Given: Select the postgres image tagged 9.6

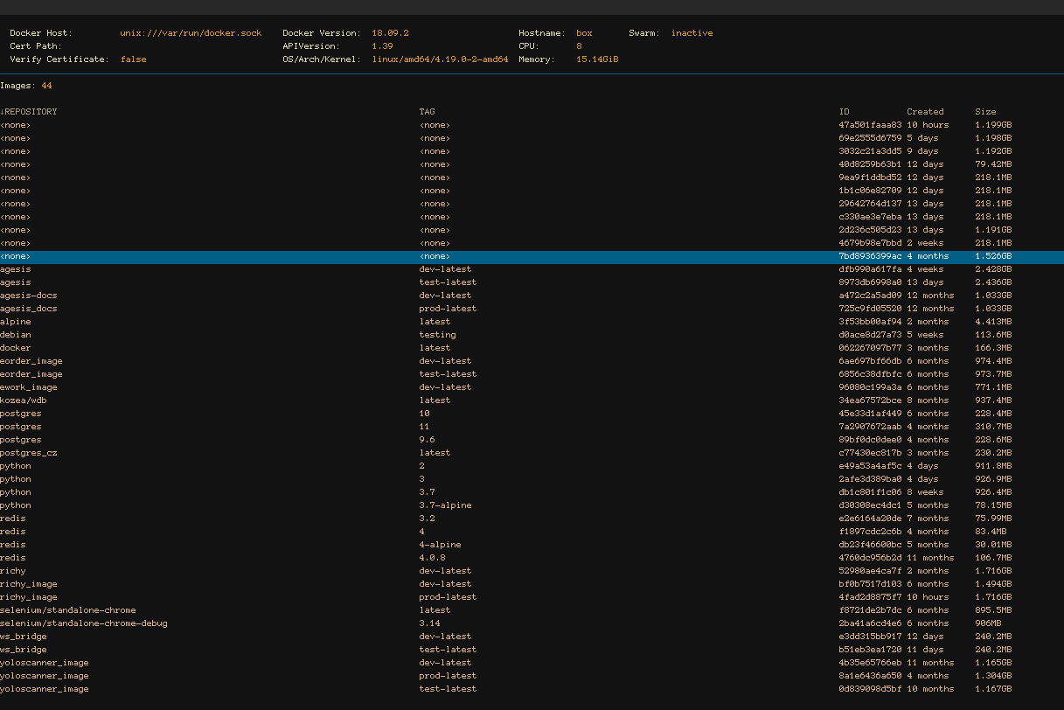Looking at the screenshot, I should [x=532, y=440].
